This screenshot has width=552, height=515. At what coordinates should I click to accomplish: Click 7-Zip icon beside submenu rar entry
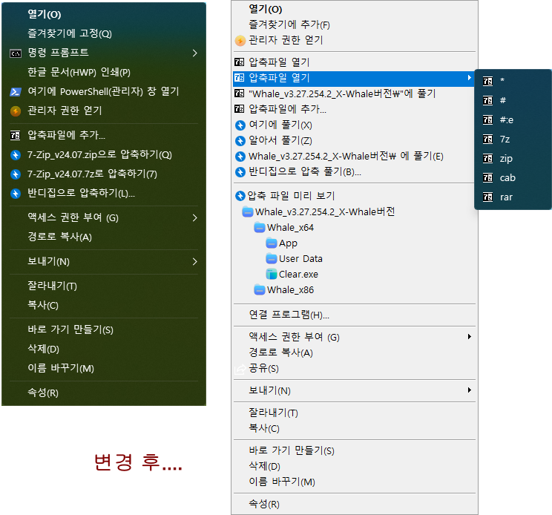pyautogui.click(x=487, y=197)
